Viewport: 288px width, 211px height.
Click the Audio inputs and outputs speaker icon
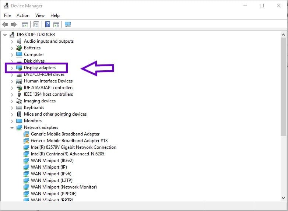coord(19,41)
